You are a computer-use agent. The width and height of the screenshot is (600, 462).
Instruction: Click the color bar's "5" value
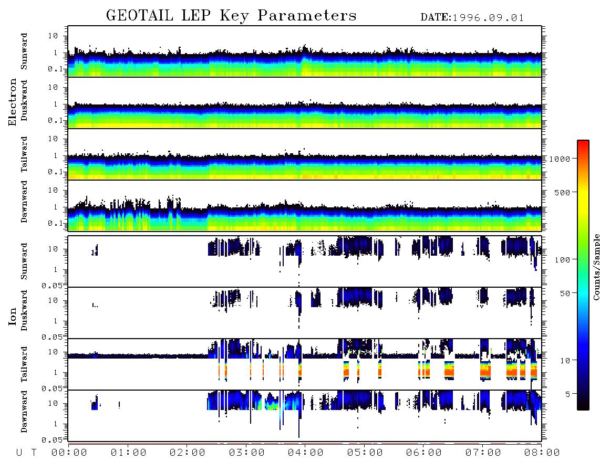click(x=568, y=394)
